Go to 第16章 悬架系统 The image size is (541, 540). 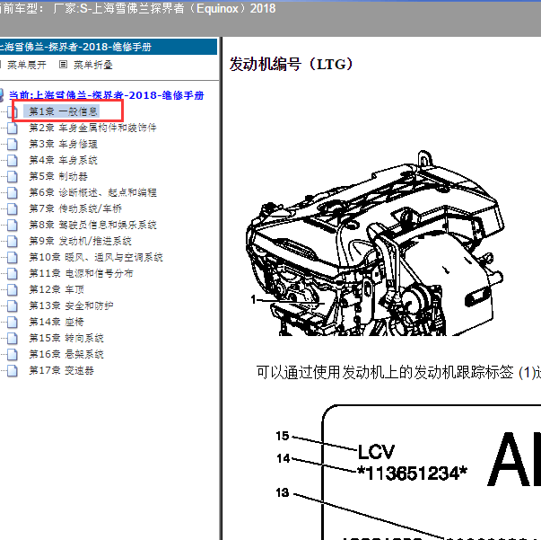click(x=66, y=355)
